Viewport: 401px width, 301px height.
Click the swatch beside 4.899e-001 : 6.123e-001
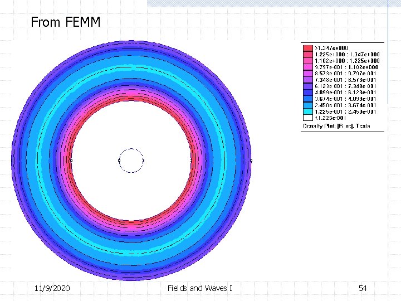coord(308,93)
